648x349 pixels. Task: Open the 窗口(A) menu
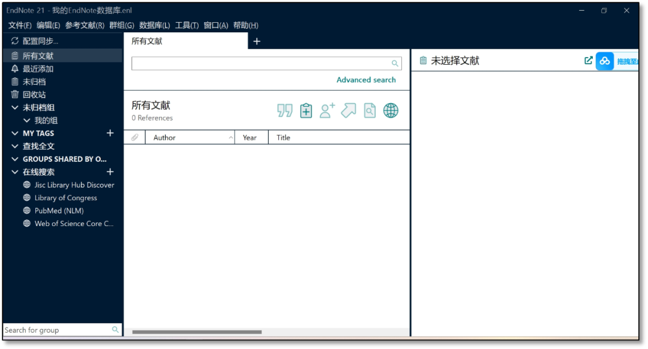pos(216,25)
